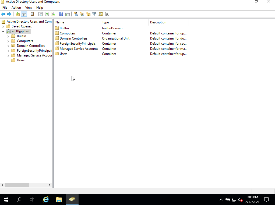Select Managed Service Accounts in list
The height and width of the screenshot is (205, 275).
coord(79,49)
